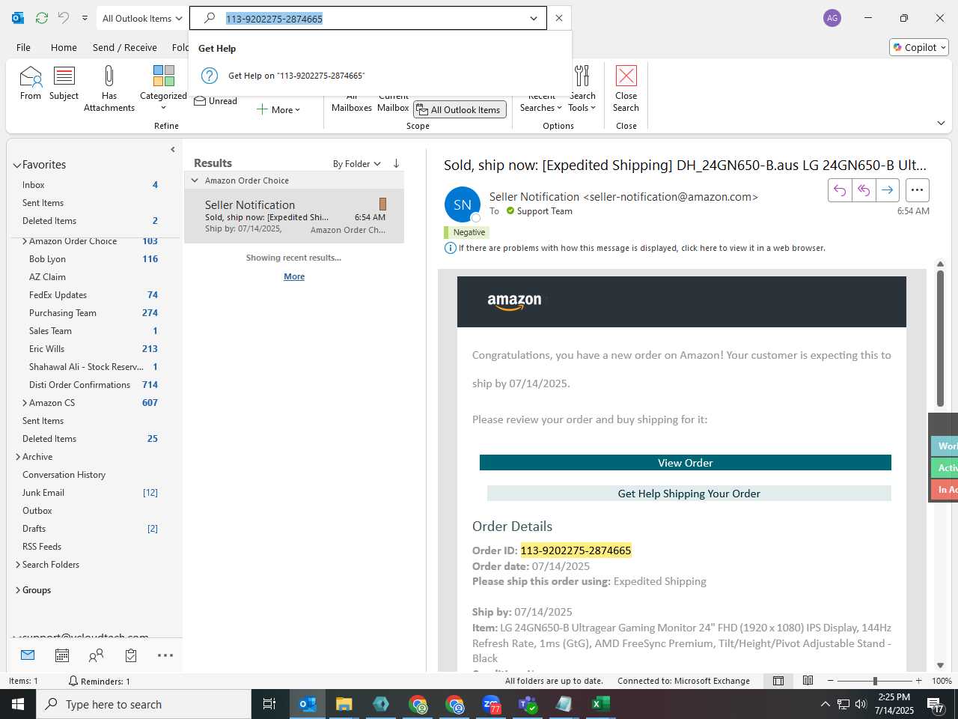
Task: Expand the search box history dropdown
Action: [x=533, y=19]
